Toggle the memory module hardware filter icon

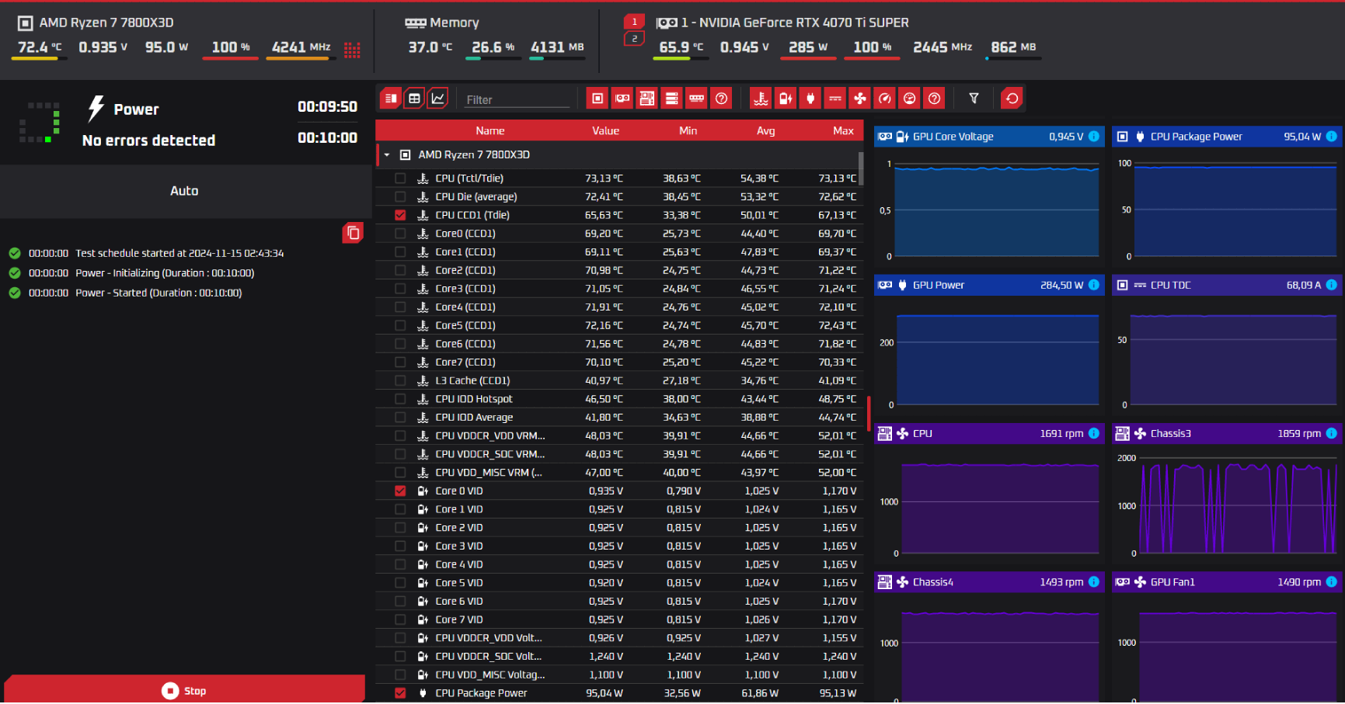(697, 99)
